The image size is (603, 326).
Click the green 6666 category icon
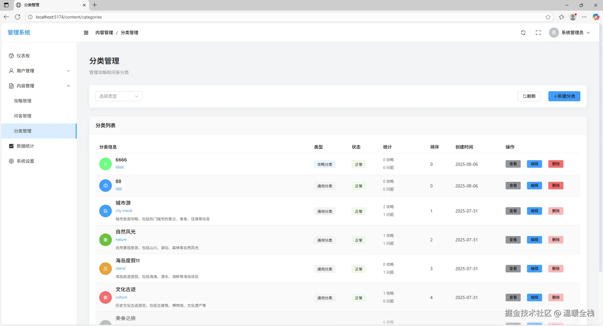106,164
